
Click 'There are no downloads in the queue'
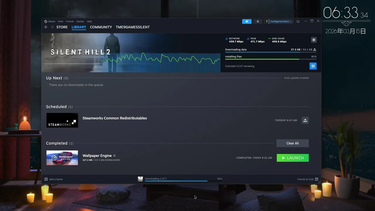(76, 85)
